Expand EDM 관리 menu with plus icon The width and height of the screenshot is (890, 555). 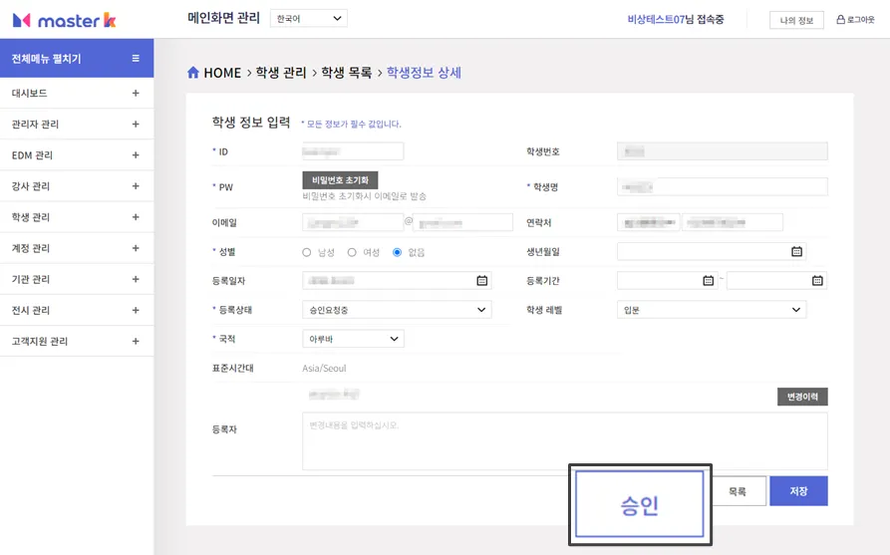(x=136, y=154)
